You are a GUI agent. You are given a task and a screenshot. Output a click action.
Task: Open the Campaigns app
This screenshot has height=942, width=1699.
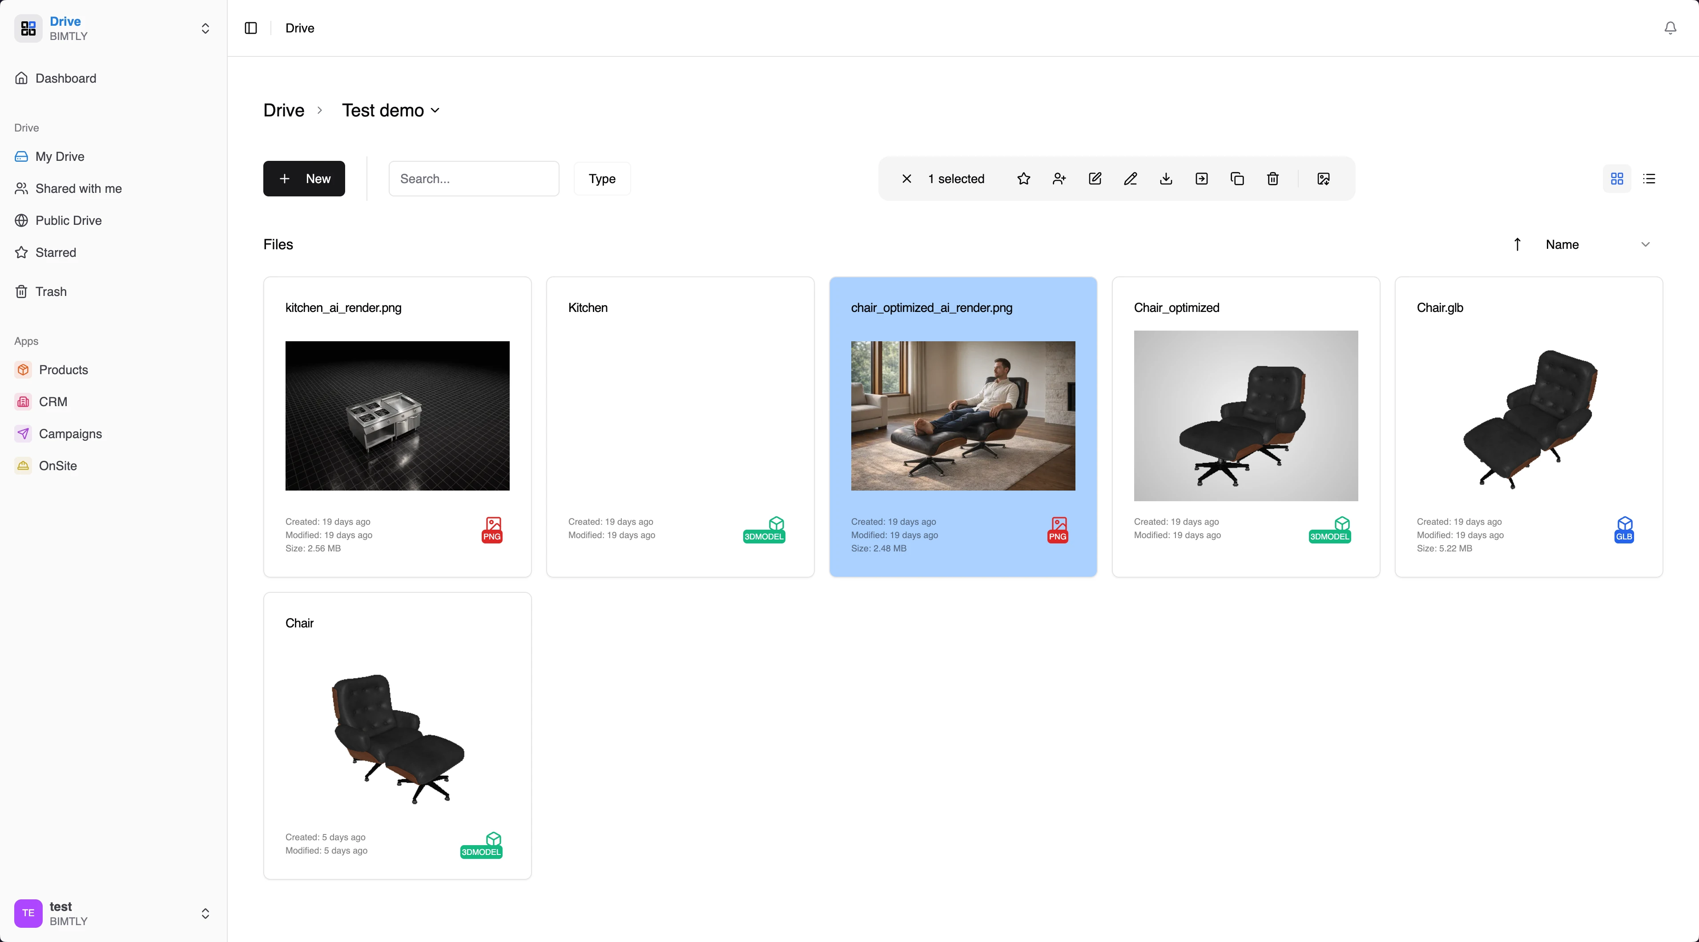pos(70,433)
